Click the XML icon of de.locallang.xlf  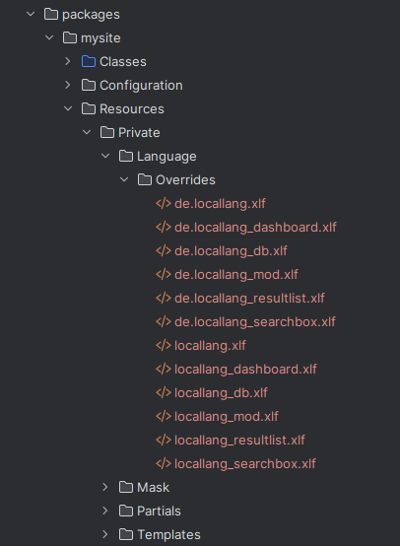click(164, 203)
